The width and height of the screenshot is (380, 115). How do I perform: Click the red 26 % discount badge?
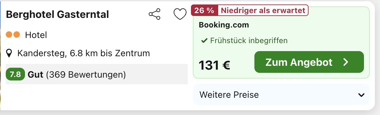[204, 11]
